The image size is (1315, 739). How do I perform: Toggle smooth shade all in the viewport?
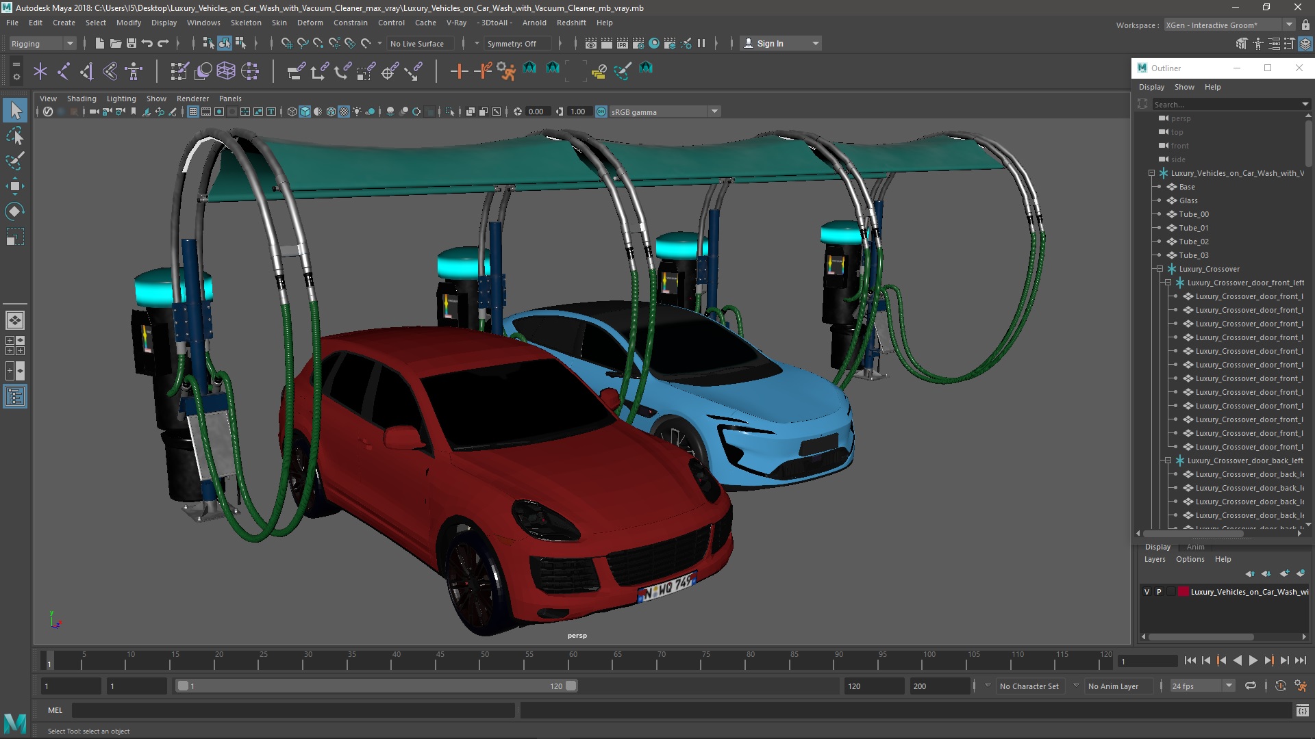point(305,112)
